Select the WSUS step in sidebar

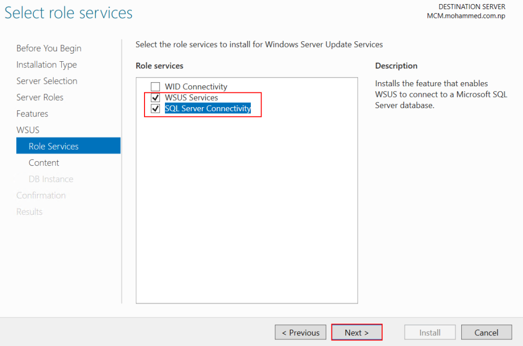28,130
